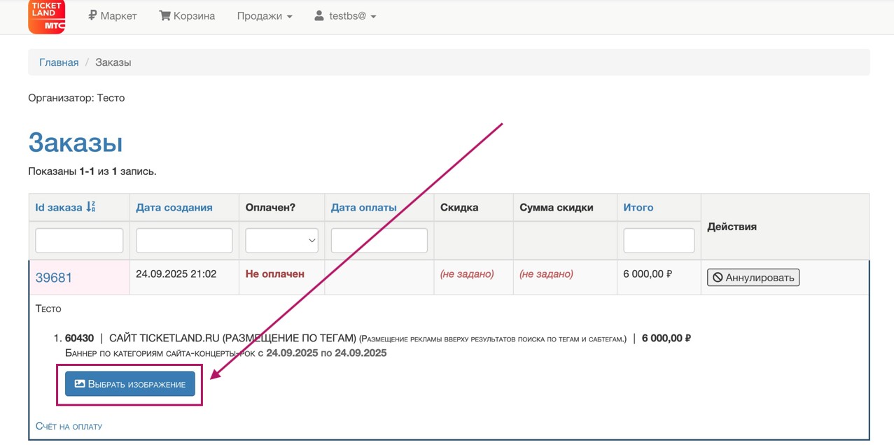Sort table by Id заказа column

[x=59, y=207]
